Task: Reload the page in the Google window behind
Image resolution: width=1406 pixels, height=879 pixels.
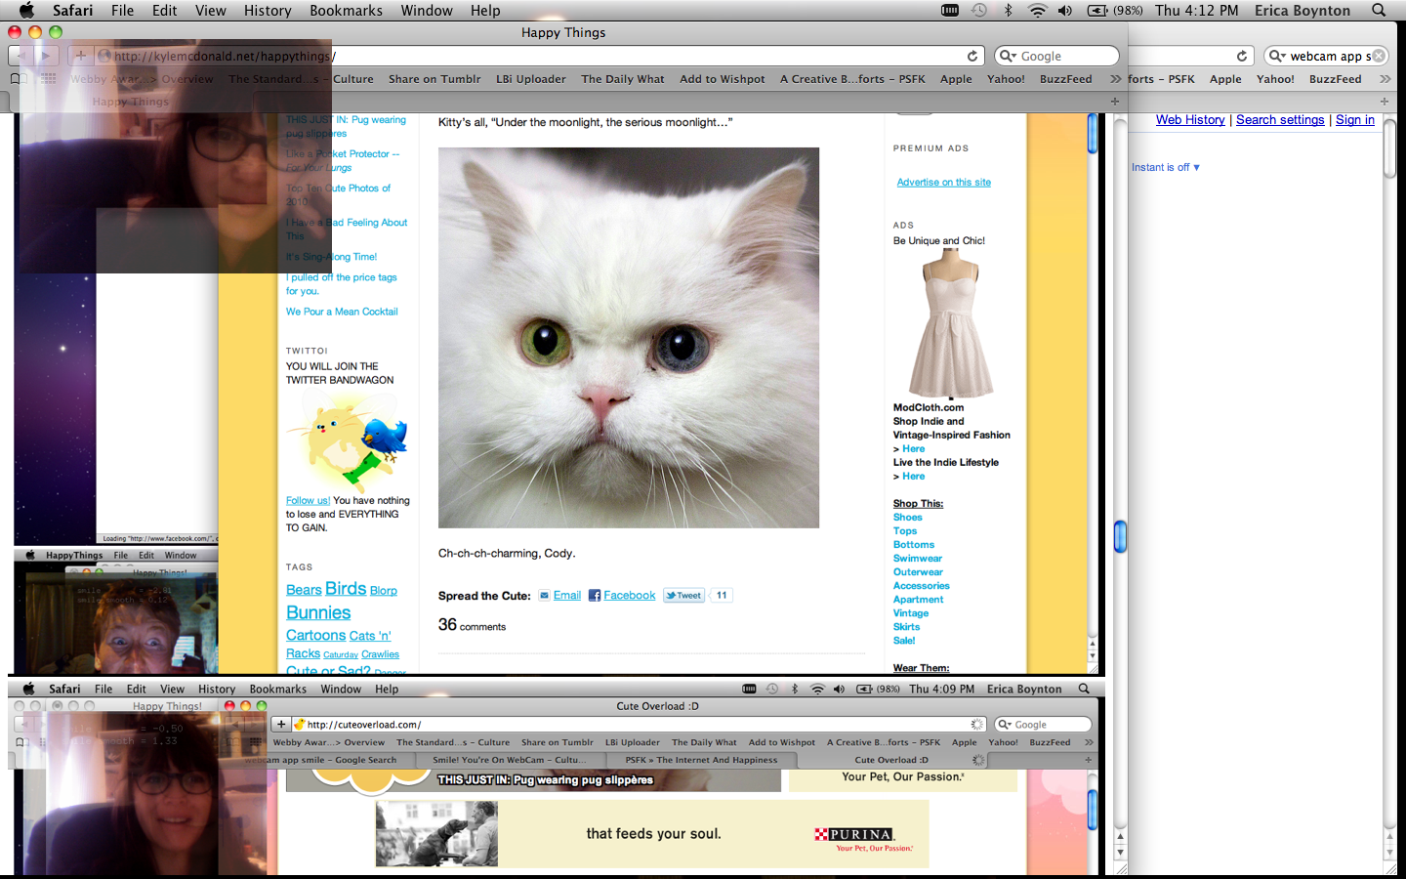Action: [1242, 56]
